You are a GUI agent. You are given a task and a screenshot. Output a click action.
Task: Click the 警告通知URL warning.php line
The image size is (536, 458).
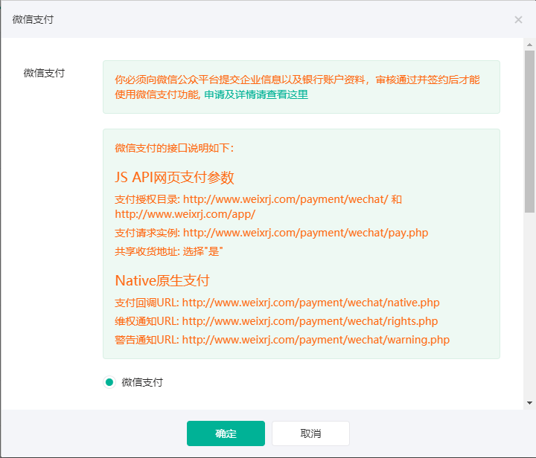(x=282, y=340)
